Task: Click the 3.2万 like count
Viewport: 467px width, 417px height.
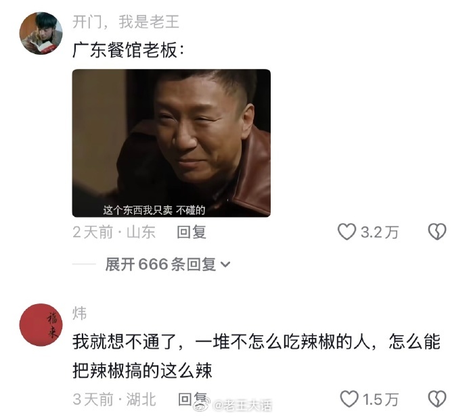Action: pos(380,232)
